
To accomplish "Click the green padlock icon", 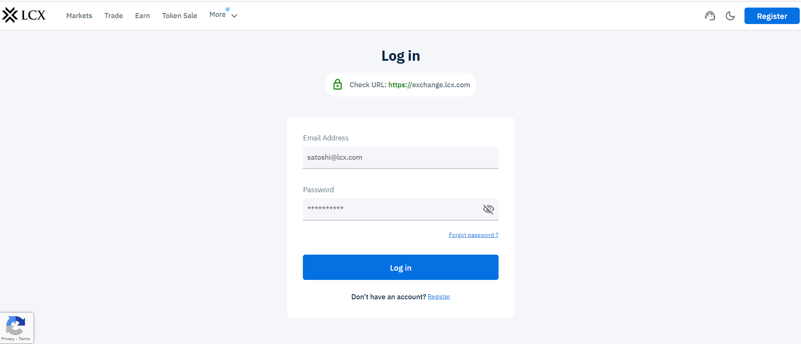I will pos(337,85).
